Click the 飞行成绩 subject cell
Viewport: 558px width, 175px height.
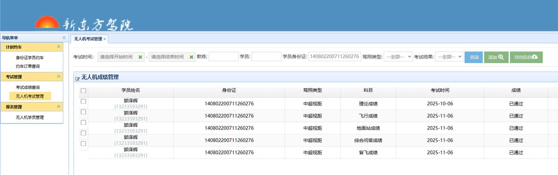tap(368, 116)
